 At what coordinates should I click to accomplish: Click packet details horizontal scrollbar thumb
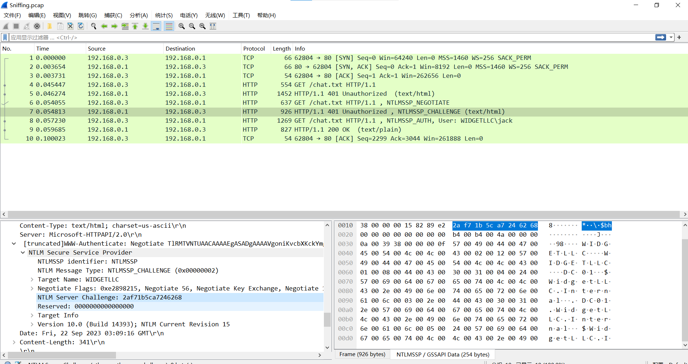click(62, 355)
